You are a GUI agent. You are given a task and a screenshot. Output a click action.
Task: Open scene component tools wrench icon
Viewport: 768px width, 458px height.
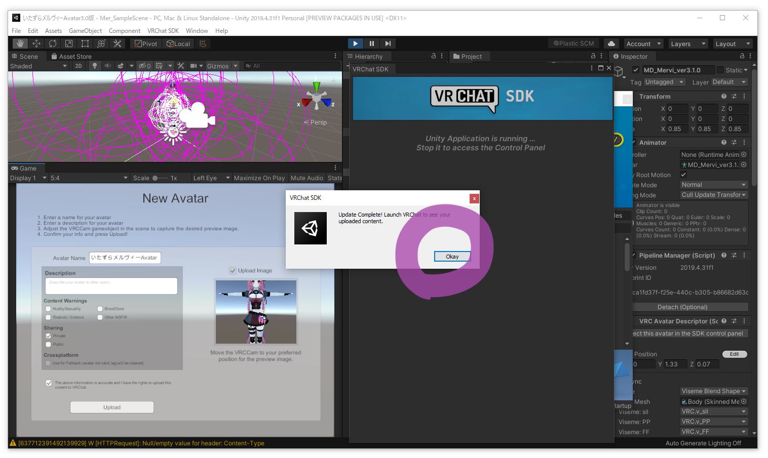(x=180, y=66)
